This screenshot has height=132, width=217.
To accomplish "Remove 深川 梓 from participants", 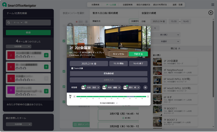I will tap(138, 87).
